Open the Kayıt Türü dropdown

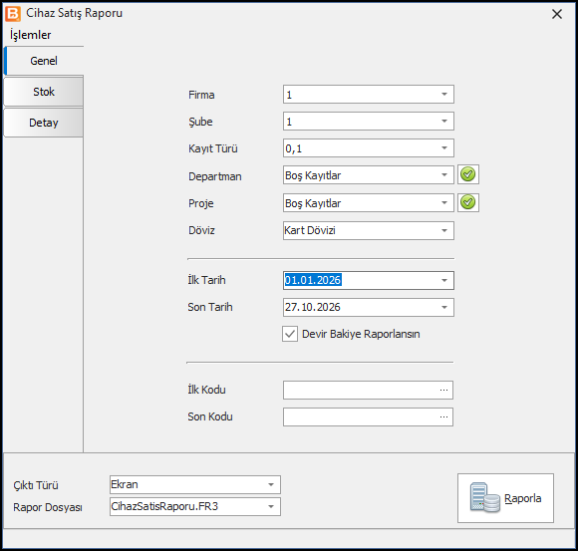pyautogui.click(x=444, y=148)
